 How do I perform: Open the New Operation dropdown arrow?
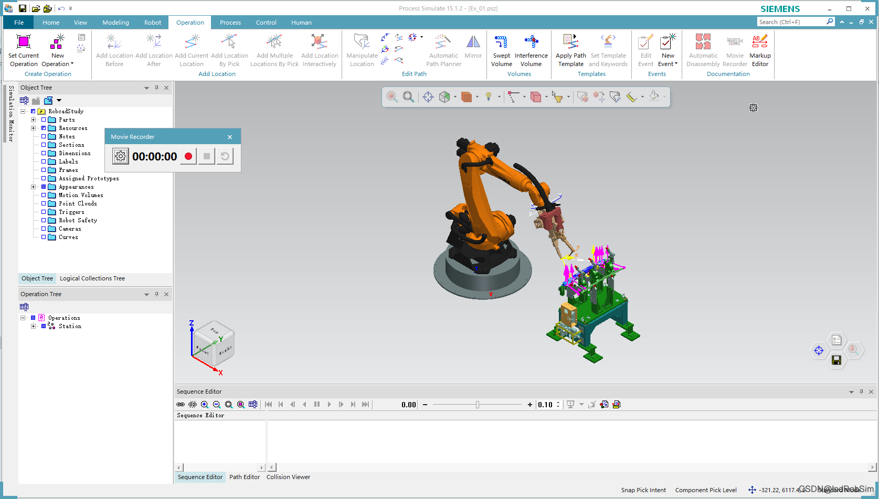(72, 64)
